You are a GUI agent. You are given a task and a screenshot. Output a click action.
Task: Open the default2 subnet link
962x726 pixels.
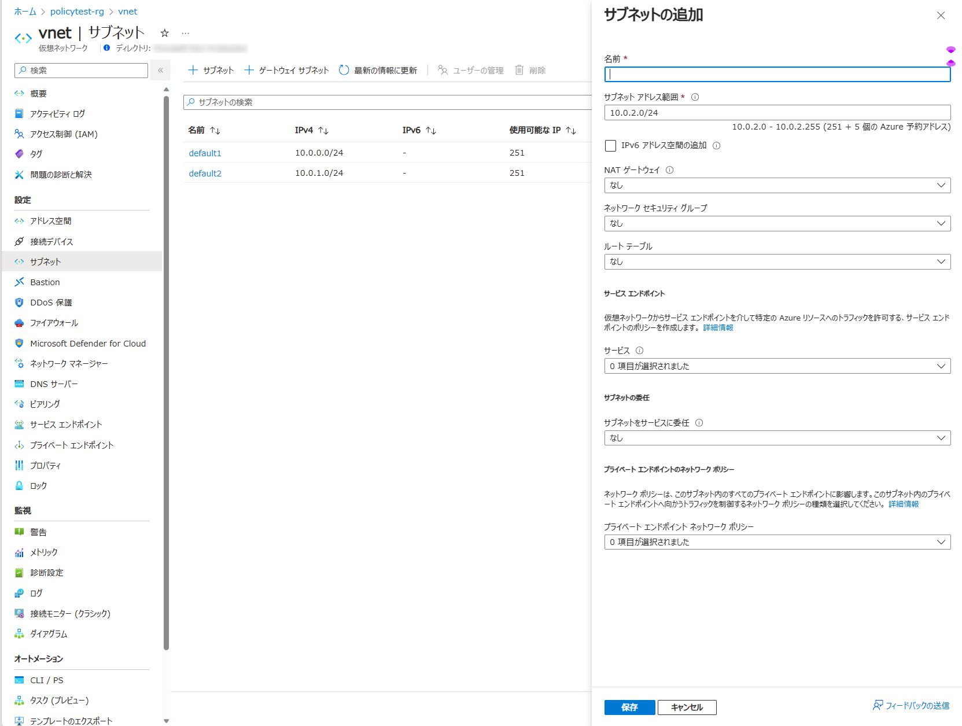click(x=205, y=173)
